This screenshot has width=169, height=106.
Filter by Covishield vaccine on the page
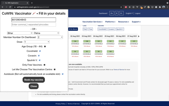pos(102,29)
